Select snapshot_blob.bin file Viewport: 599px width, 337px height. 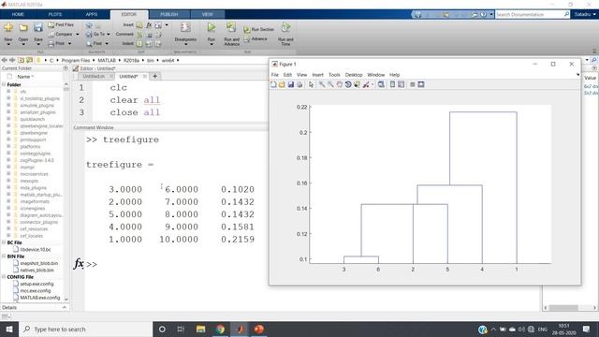(39, 263)
